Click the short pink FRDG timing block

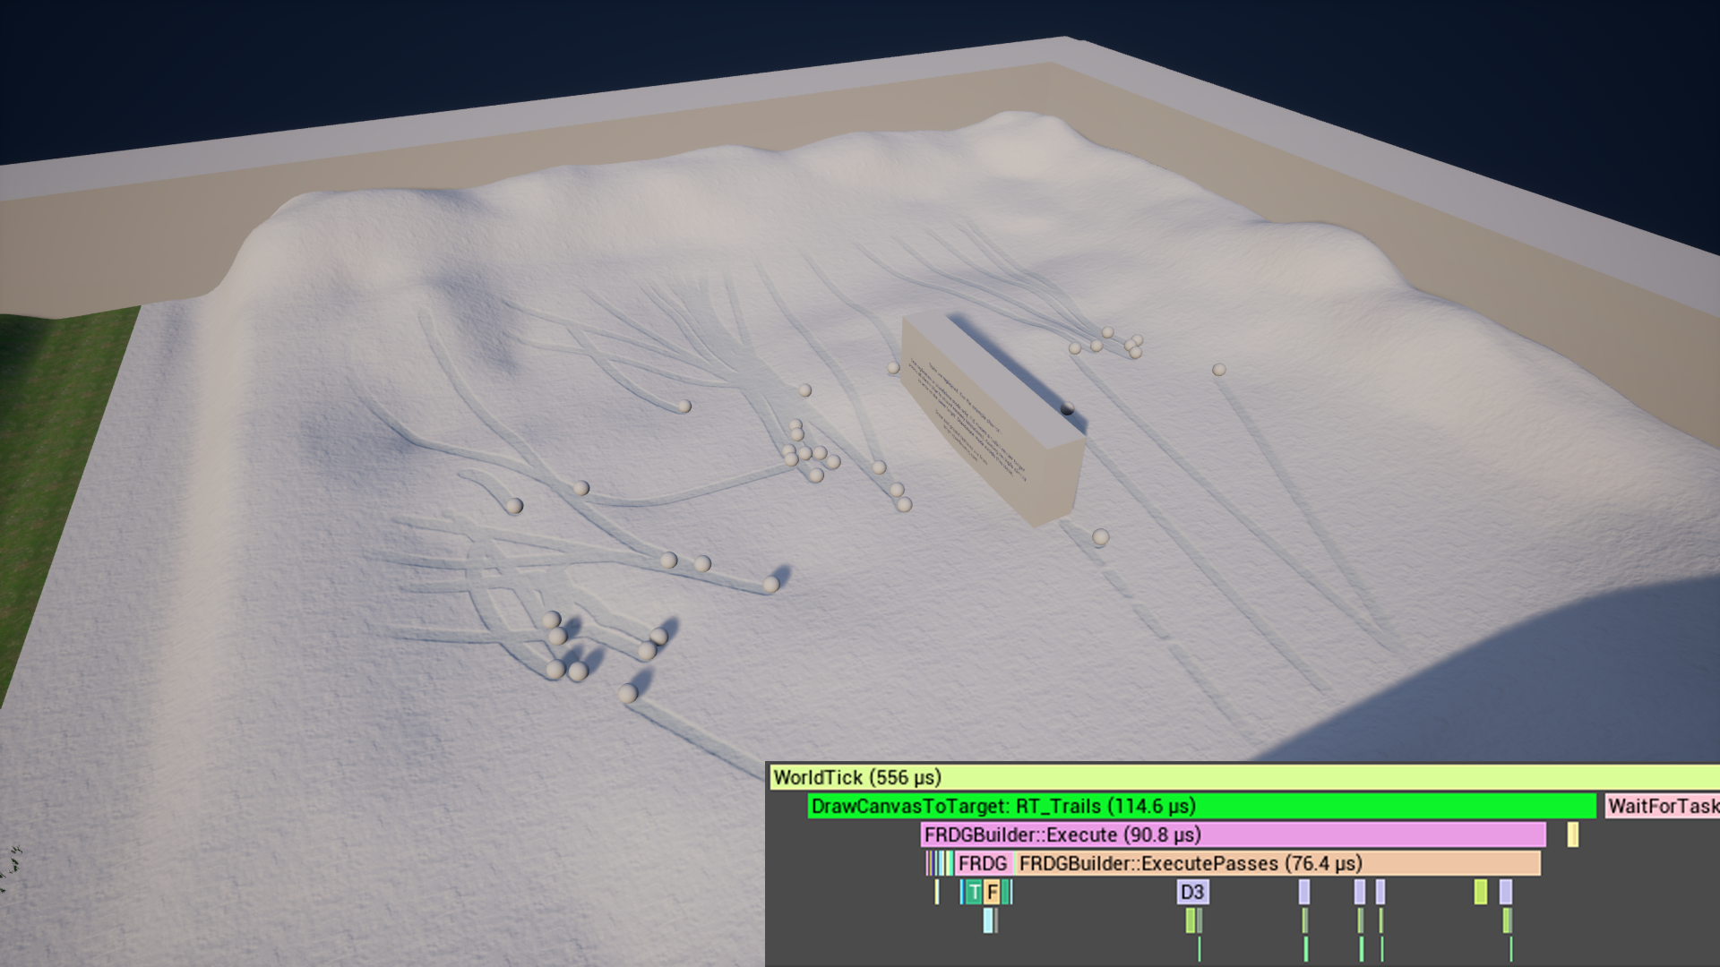tap(984, 863)
